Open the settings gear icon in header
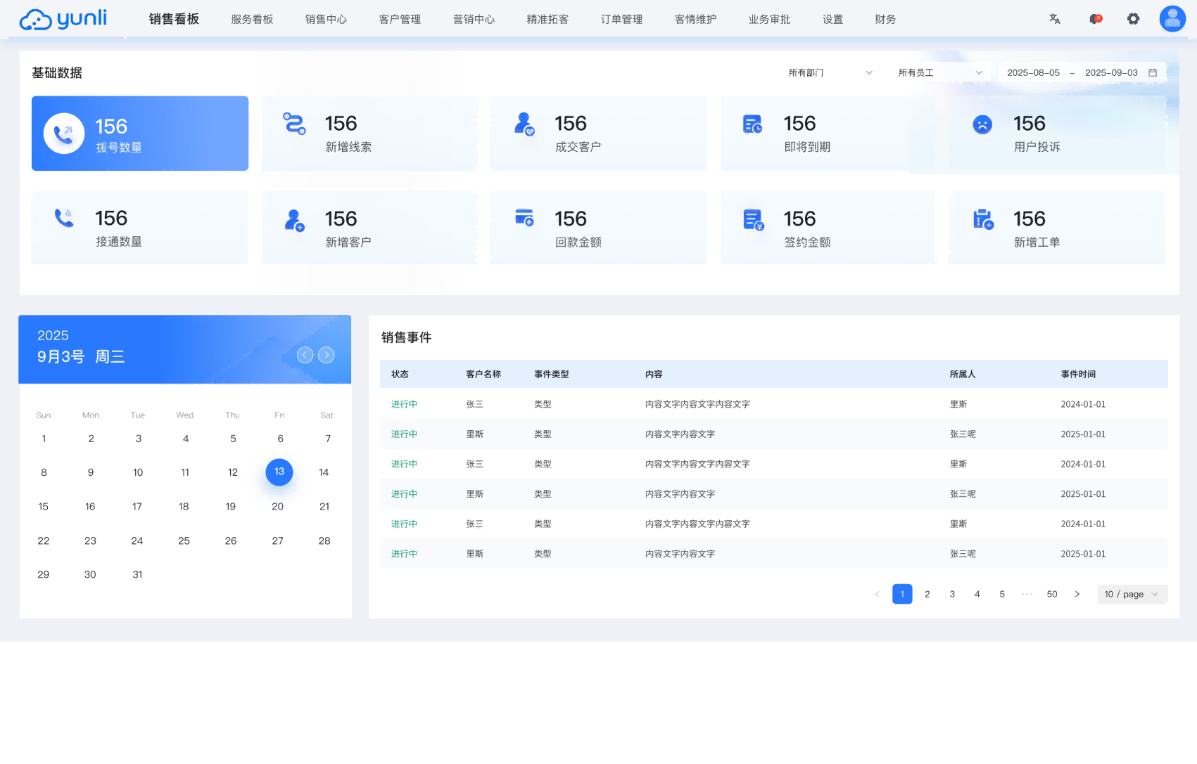This screenshot has width=1197, height=764. click(x=1133, y=19)
